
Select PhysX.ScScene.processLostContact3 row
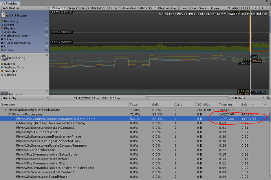click(134, 128)
